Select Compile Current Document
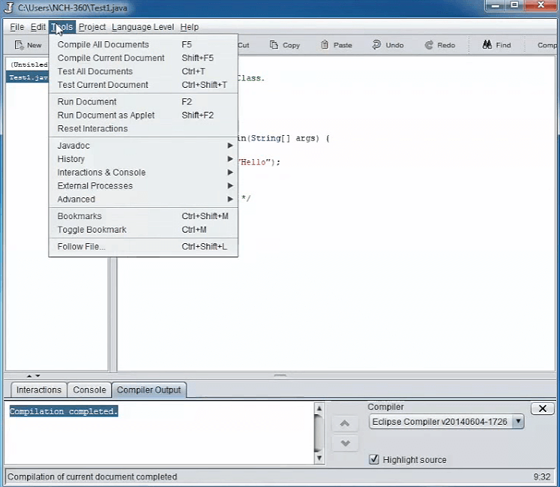 point(143,58)
